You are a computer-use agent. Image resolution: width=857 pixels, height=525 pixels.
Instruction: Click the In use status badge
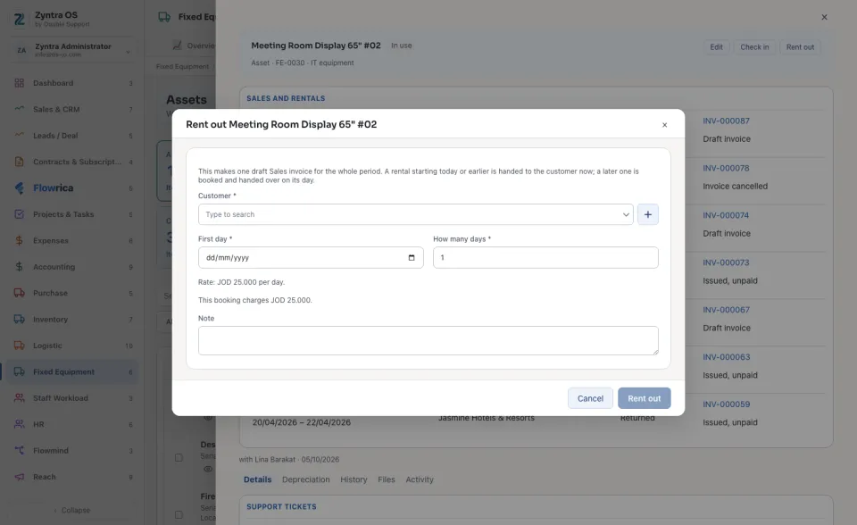(401, 46)
